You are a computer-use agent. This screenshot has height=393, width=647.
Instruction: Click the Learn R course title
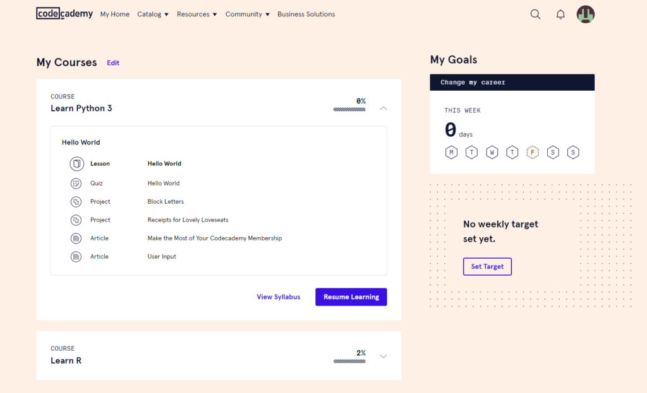[x=66, y=360]
